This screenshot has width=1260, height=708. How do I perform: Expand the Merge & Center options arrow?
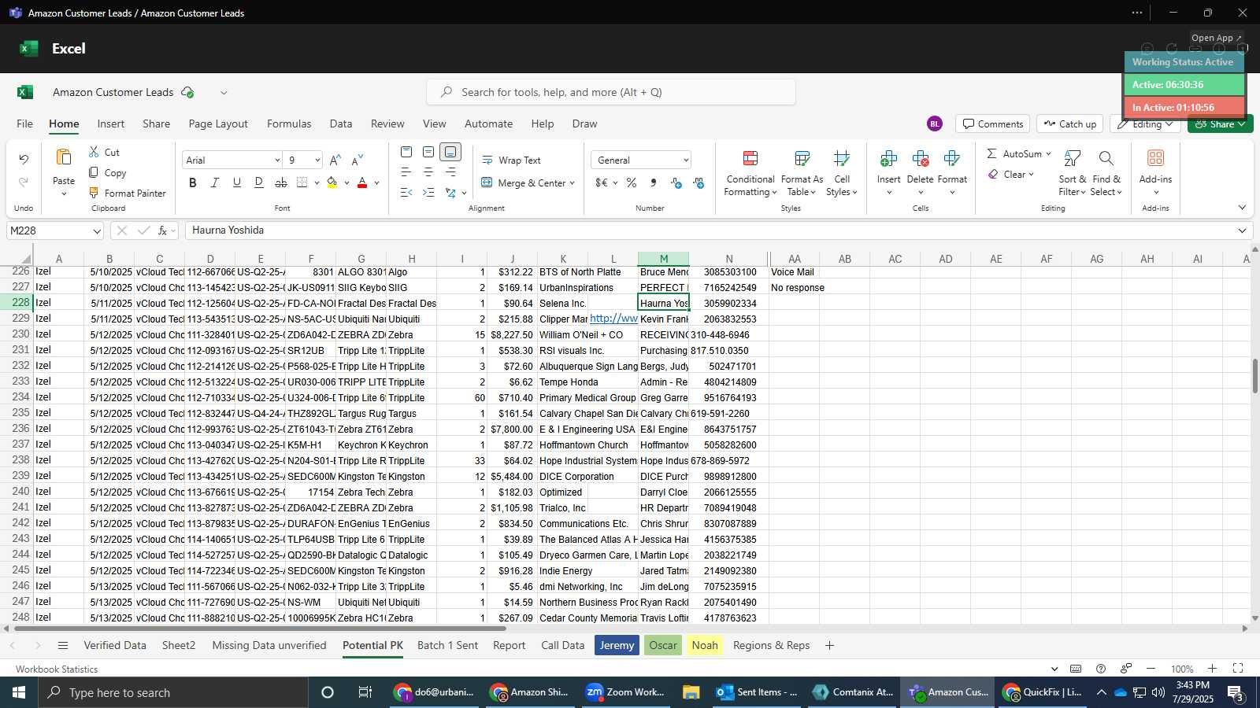(x=572, y=183)
